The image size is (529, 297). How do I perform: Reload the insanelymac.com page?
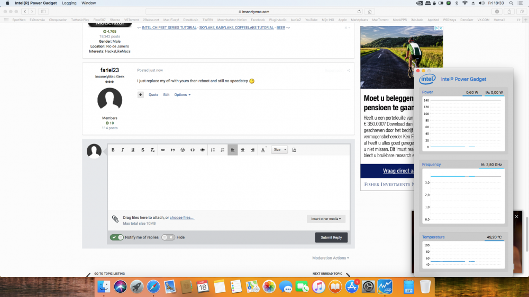(359, 12)
